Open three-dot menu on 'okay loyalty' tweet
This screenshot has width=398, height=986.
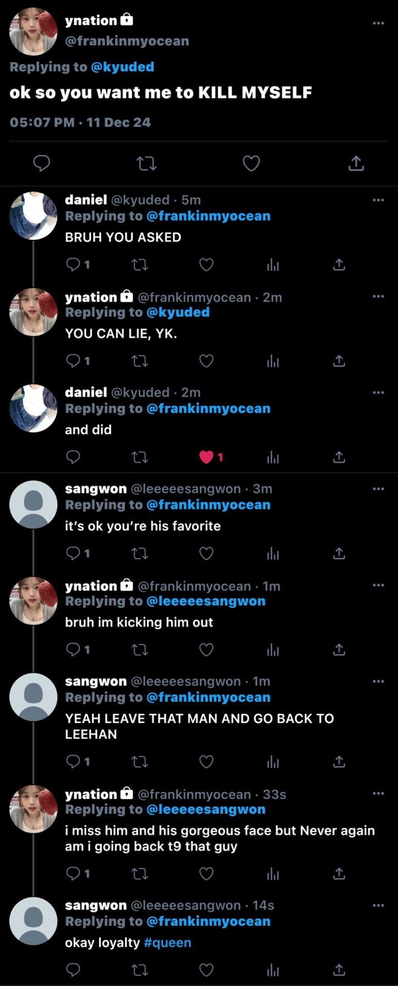pos(378,905)
